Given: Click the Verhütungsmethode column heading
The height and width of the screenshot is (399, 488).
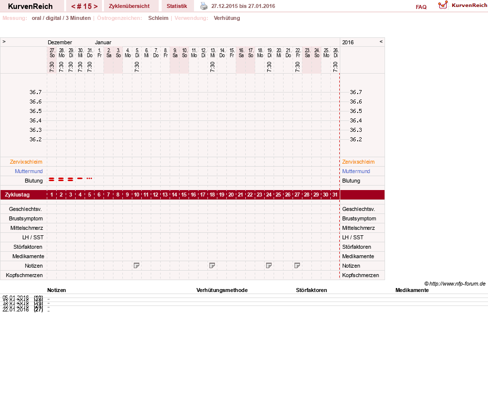Looking at the screenshot, I should (222, 290).
